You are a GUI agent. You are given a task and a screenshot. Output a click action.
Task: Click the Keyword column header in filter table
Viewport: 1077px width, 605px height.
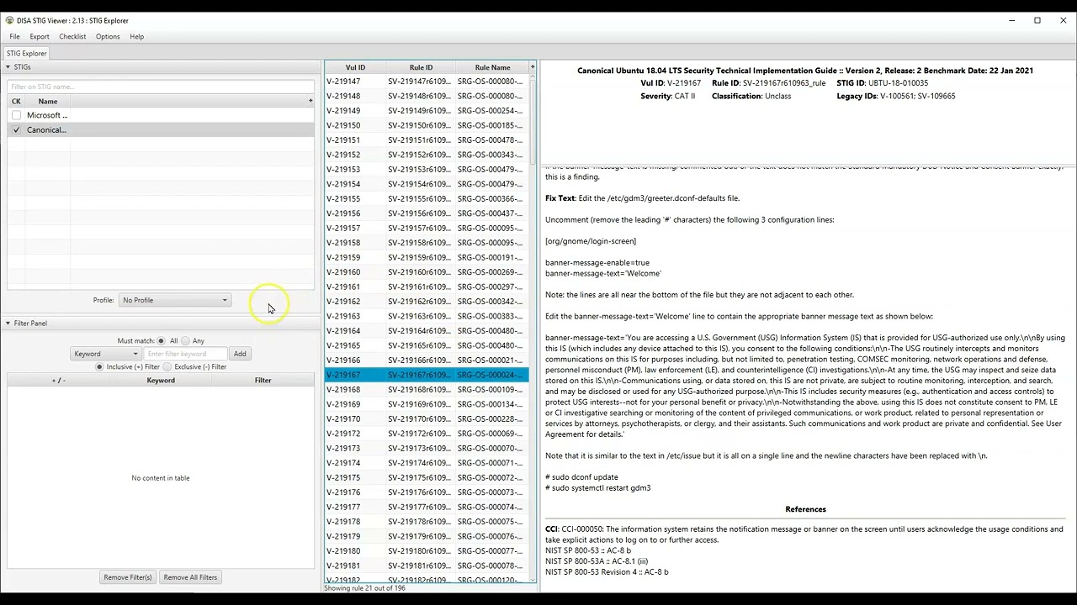coord(161,381)
